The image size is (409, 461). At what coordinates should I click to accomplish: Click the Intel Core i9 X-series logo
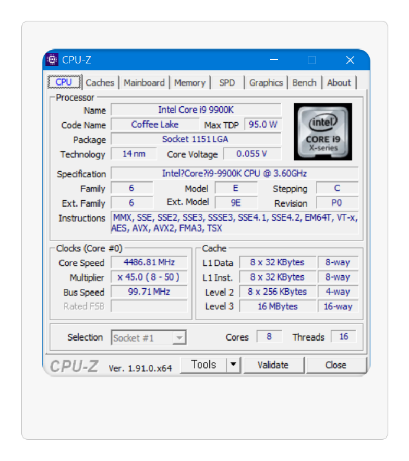pyautogui.click(x=323, y=131)
